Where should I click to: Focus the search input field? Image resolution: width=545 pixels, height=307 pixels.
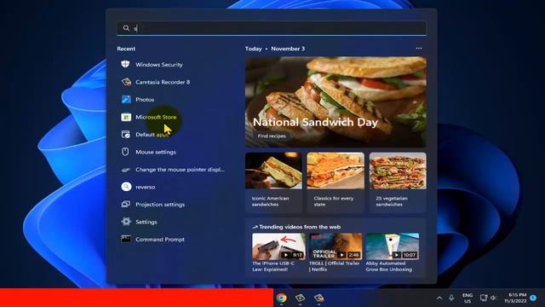pyautogui.click(x=272, y=28)
